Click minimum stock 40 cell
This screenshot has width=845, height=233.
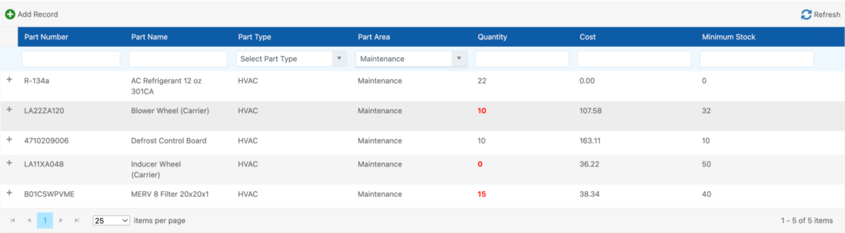706,194
